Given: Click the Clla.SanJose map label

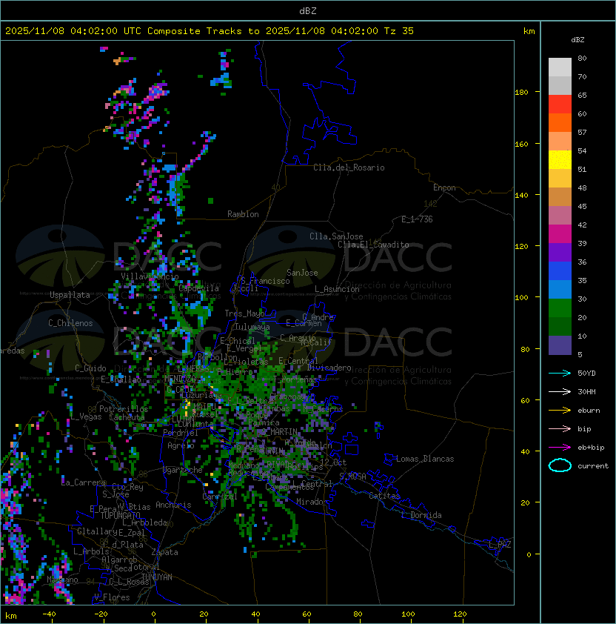Looking at the screenshot, I should pos(336,236).
